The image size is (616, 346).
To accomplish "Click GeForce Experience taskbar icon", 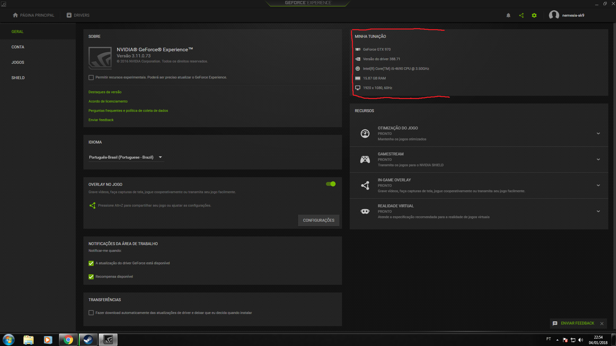I will tap(108, 340).
